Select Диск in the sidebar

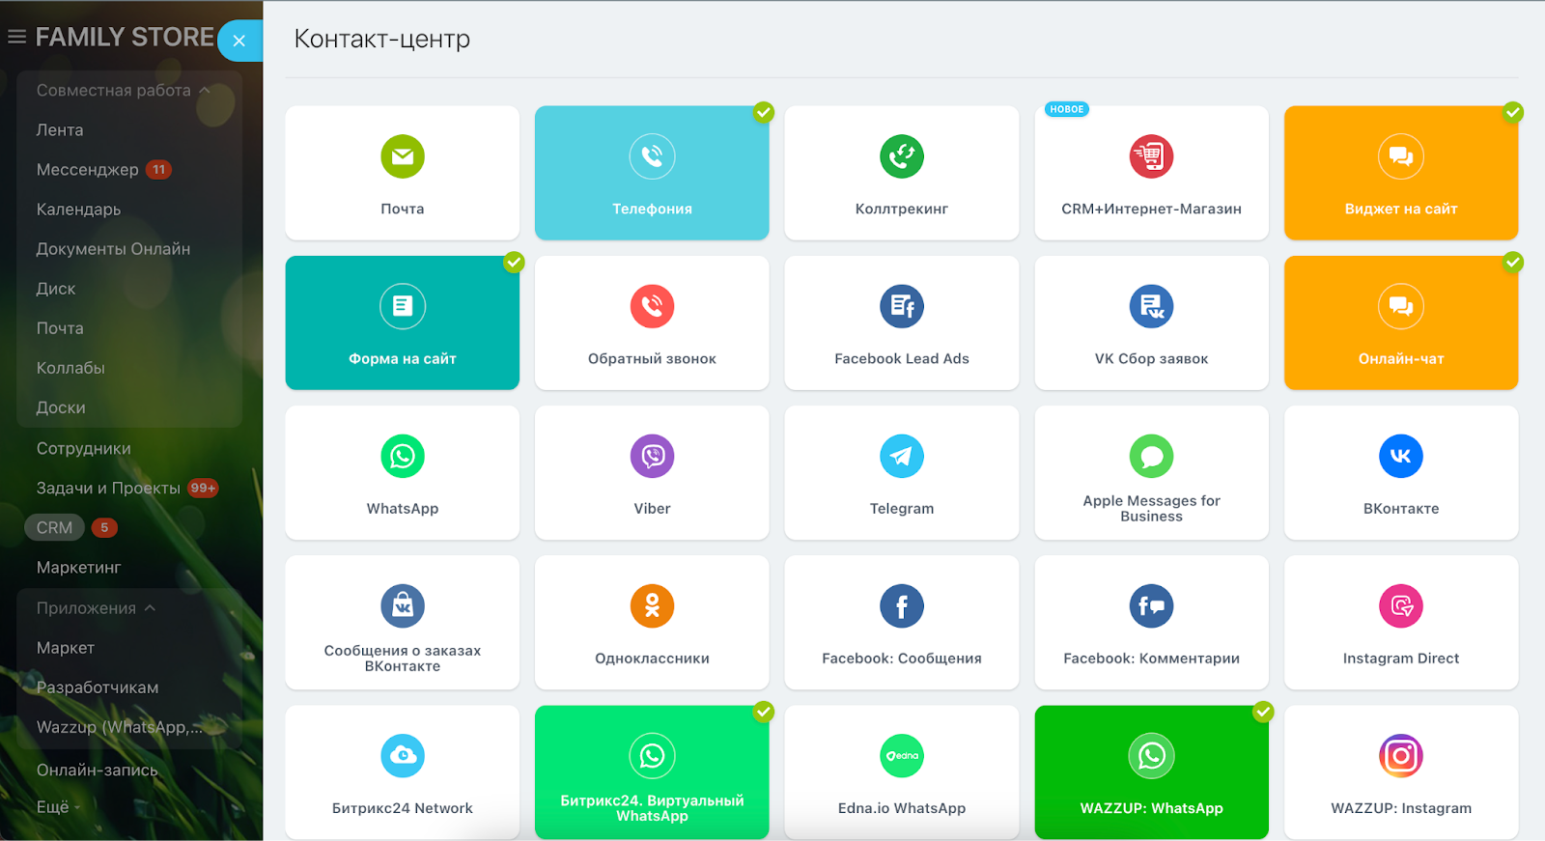(x=56, y=289)
